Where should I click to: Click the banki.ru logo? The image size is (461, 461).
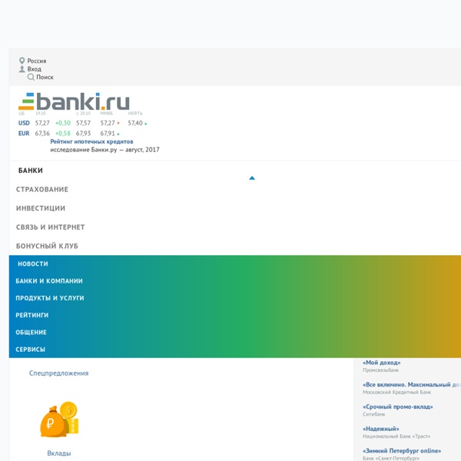point(74,101)
